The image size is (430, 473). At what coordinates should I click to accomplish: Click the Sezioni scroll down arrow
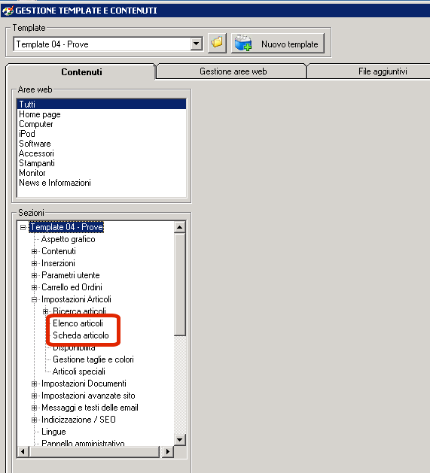(x=180, y=439)
